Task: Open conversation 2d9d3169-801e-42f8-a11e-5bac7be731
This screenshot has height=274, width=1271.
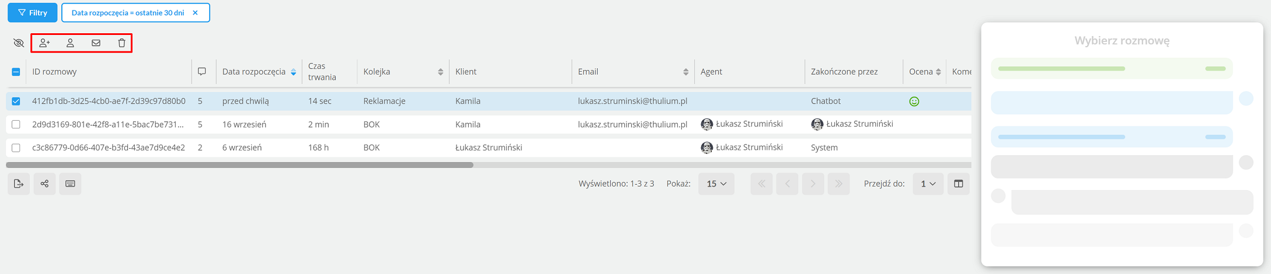Action: [x=108, y=124]
